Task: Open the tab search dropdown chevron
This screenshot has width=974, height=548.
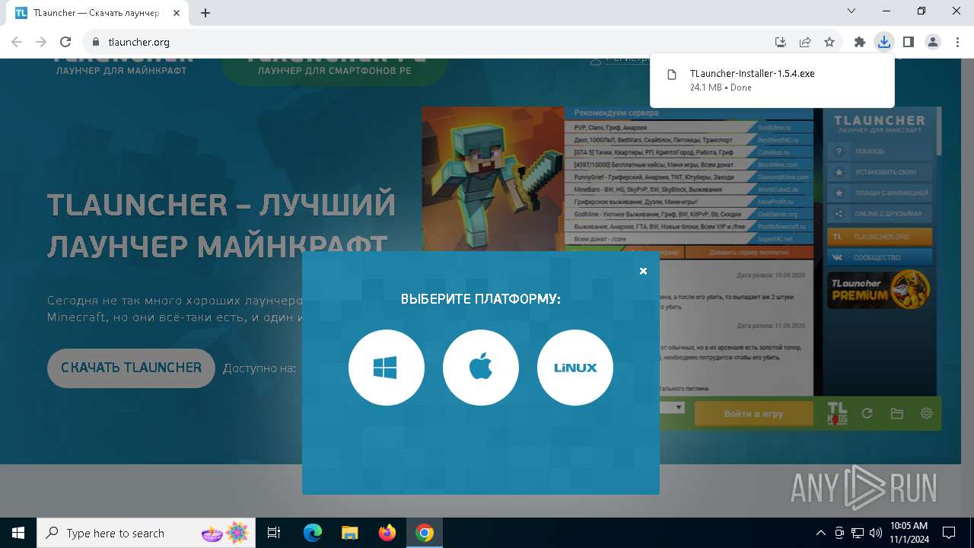Action: click(852, 11)
